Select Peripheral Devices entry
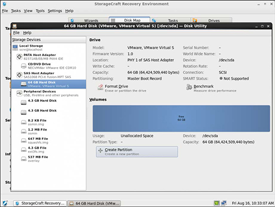275x207 pixels. (48, 93)
